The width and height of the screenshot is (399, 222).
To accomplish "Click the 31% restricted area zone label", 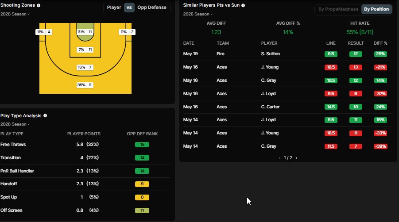I will [x=85, y=32].
